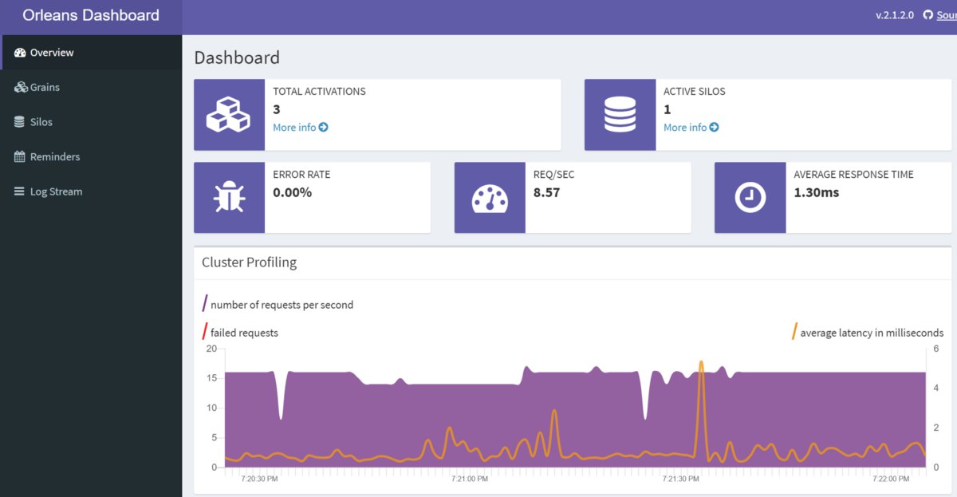Click the latency spike peak on chart
Image resolution: width=957 pixels, height=497 pixels.
click(x=701, y=362)
